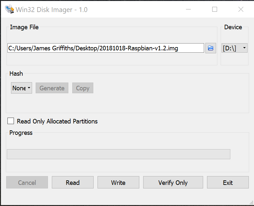Image resolution: width=254 pixels, height=206 pixels.
Task: Click inside the Image File path field
Action: tap(106, 48)
